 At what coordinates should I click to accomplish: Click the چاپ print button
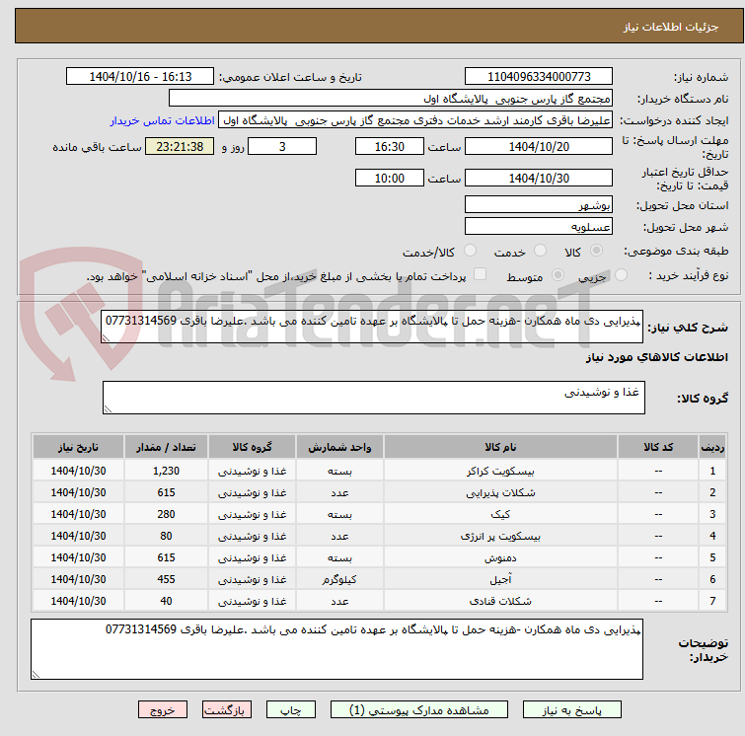tap(291, 710)
